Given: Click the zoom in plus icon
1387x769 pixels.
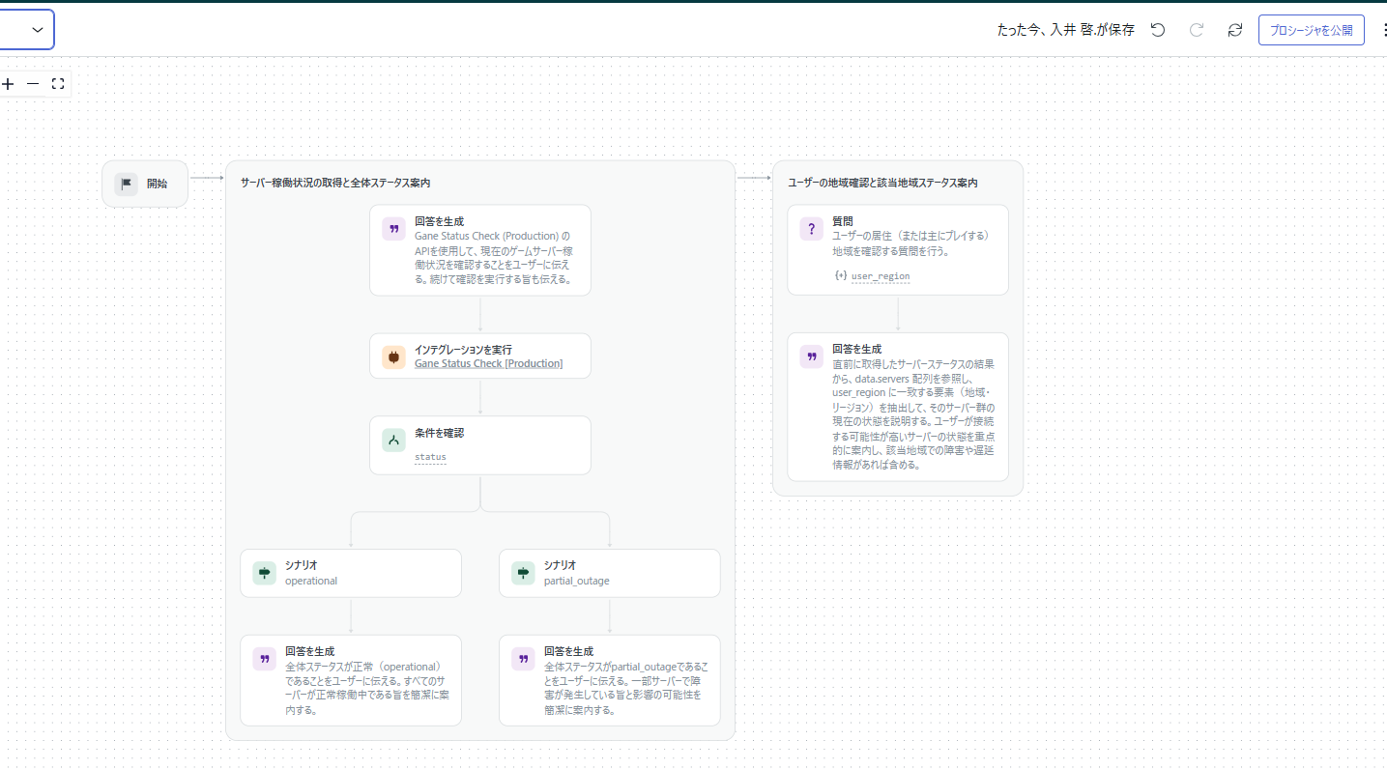Looking at the screenshot, I should (x=9, y=83).
